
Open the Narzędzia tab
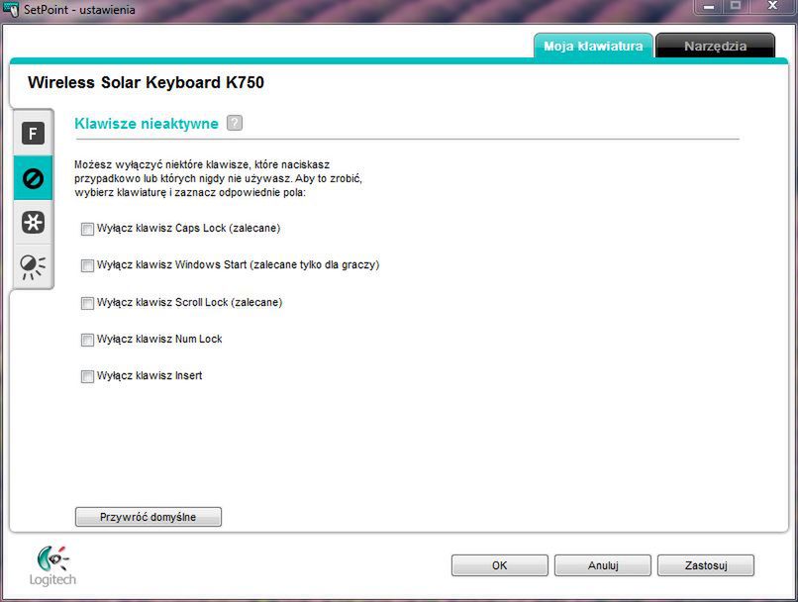(715, 46)
